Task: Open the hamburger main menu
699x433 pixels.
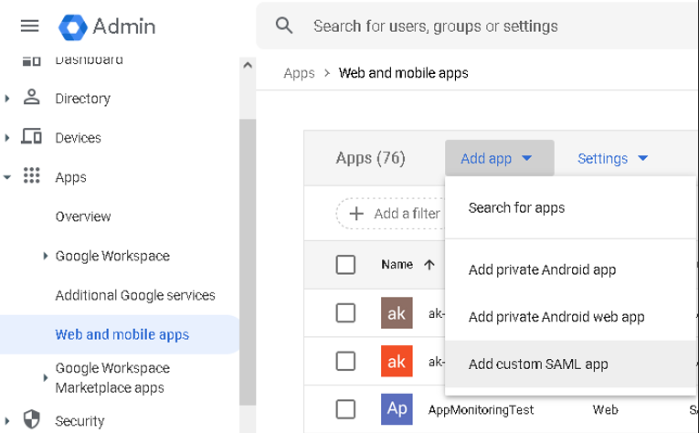Action: 29,26
